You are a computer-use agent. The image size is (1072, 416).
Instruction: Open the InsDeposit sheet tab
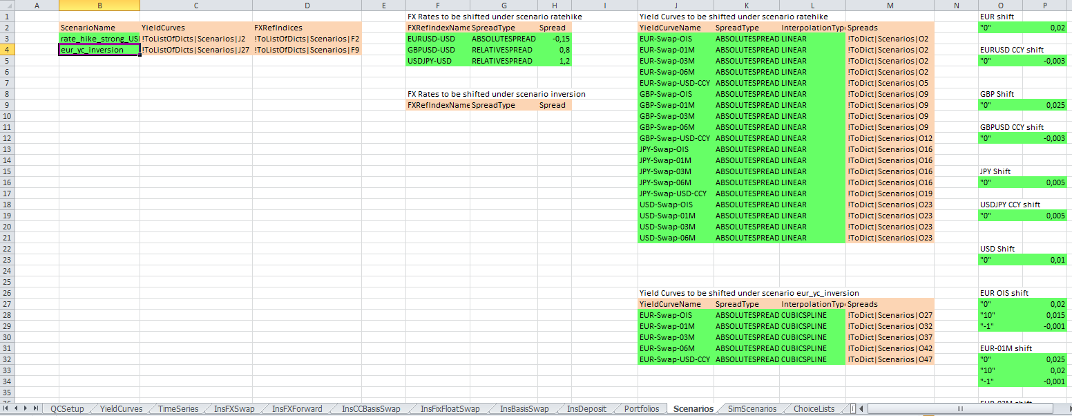click(x=586, y=409)
